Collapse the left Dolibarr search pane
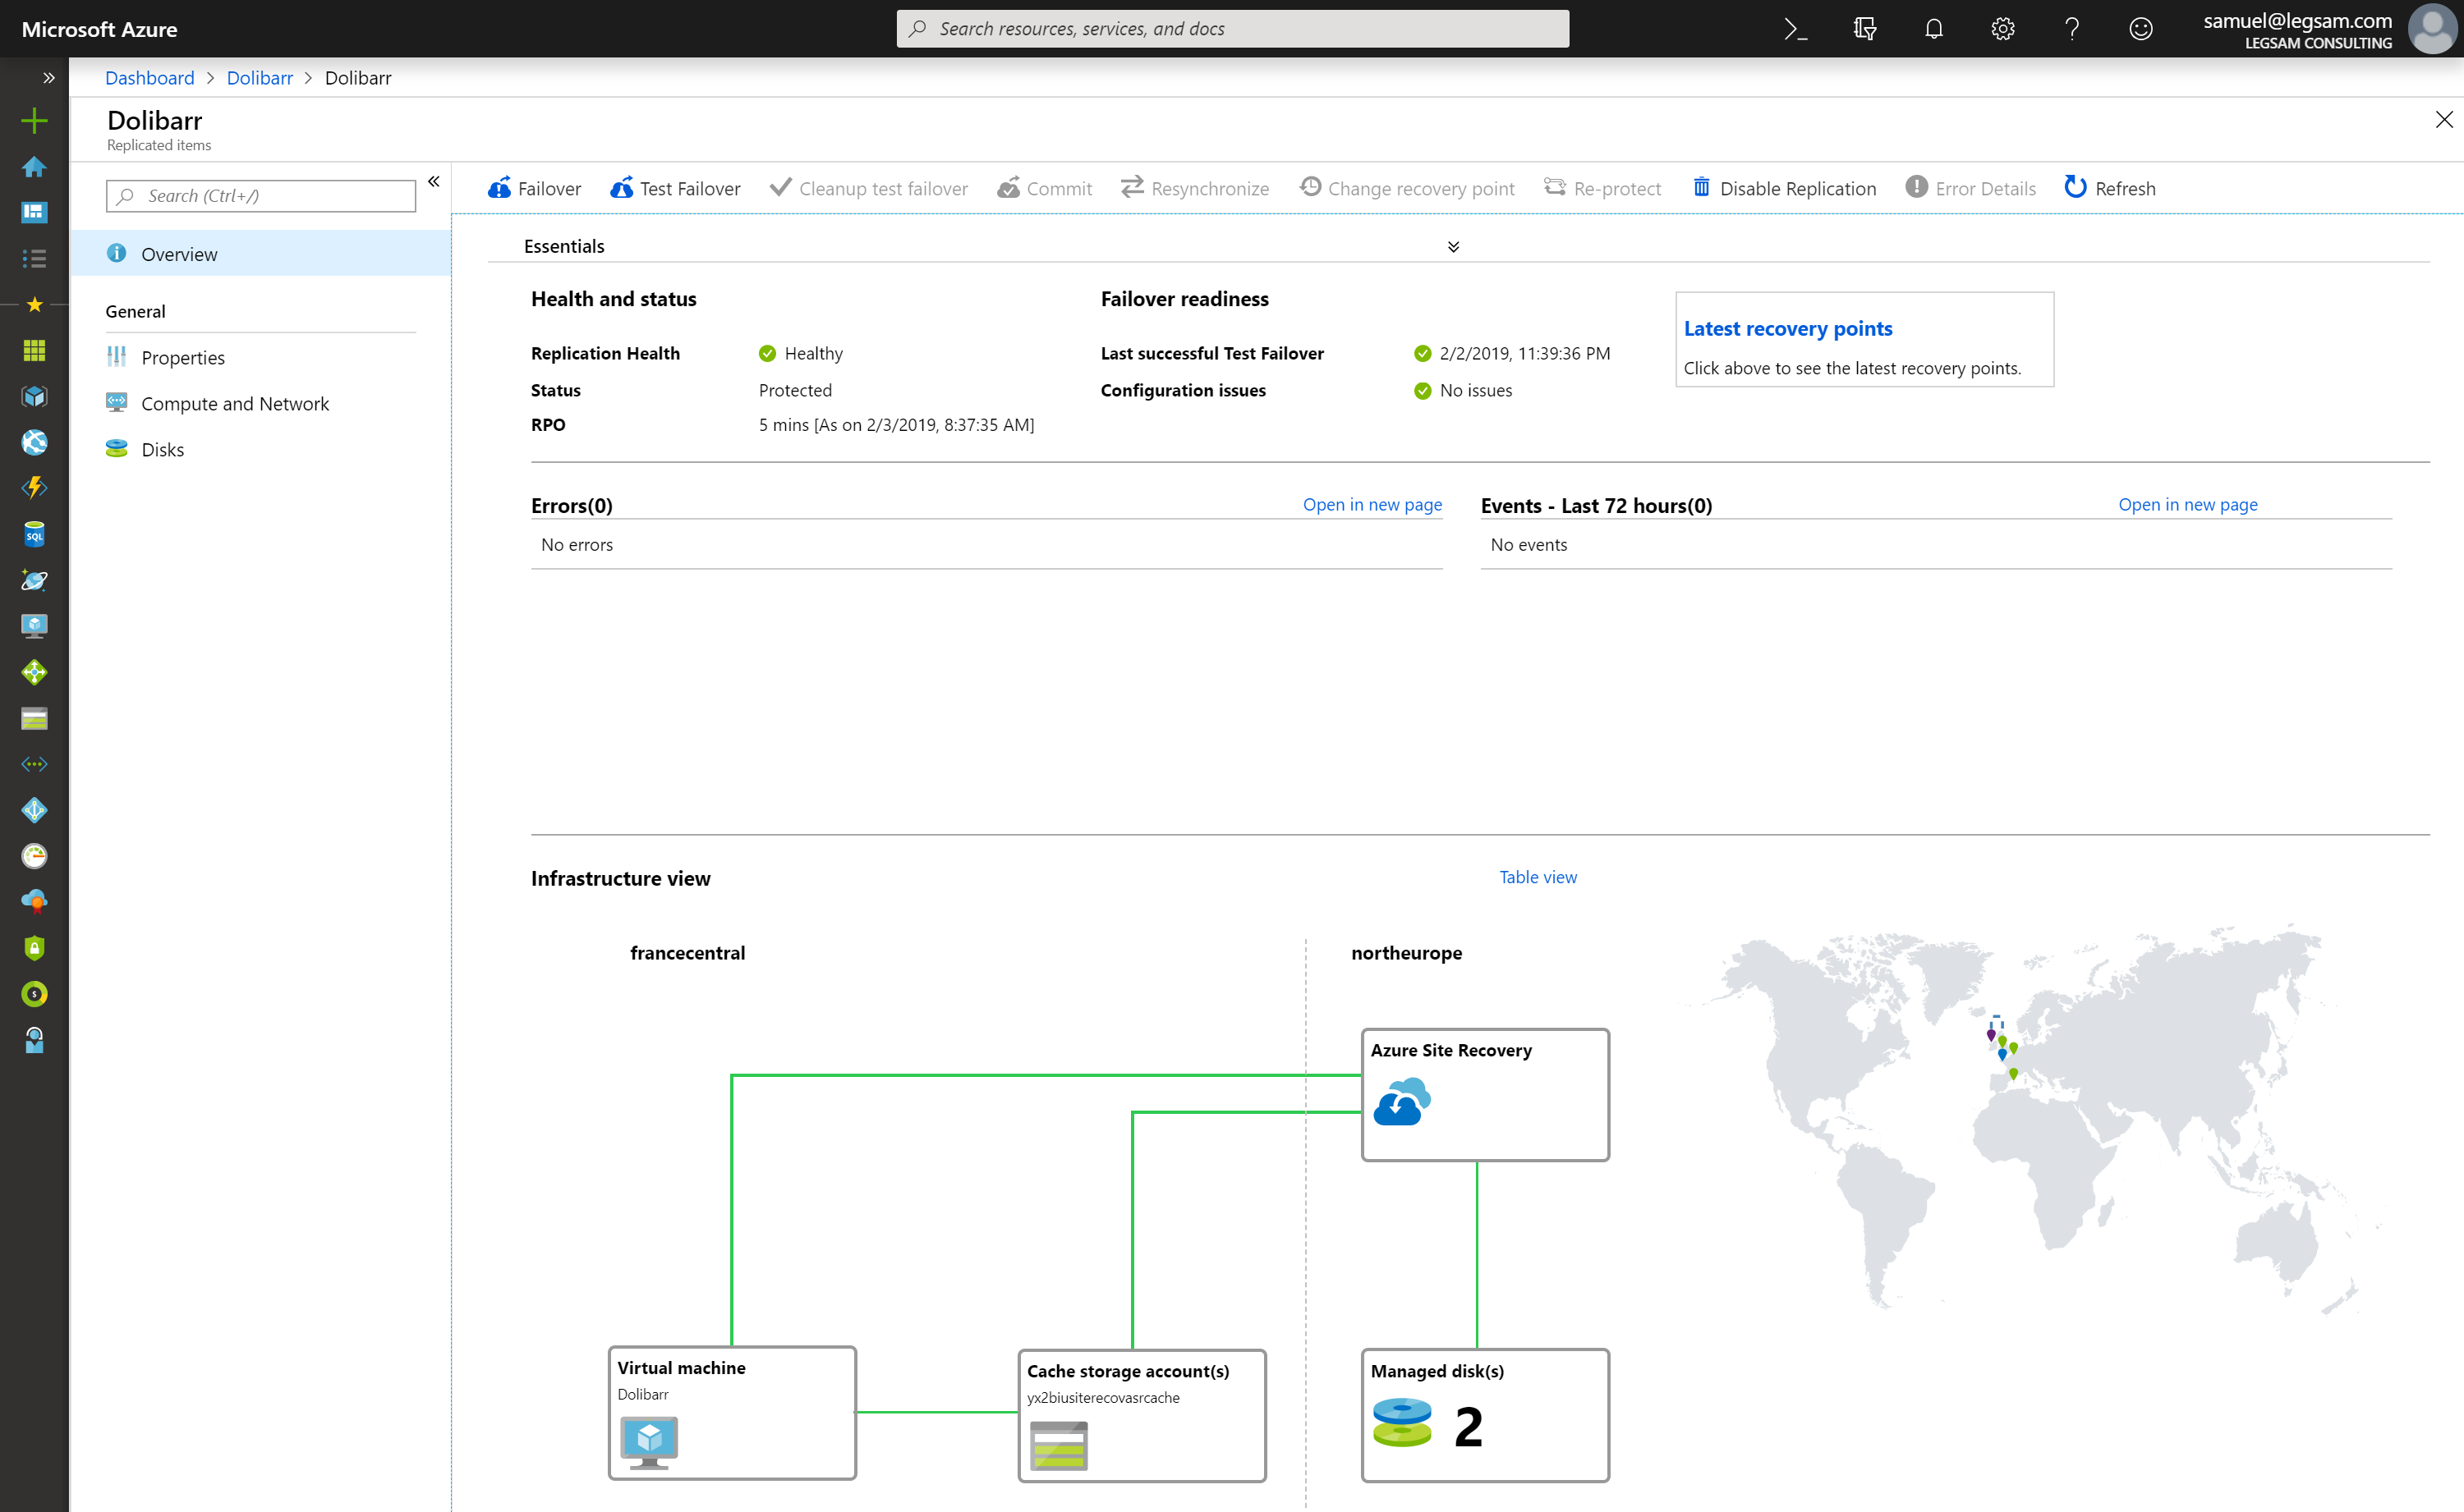 [x=434, y=182]
